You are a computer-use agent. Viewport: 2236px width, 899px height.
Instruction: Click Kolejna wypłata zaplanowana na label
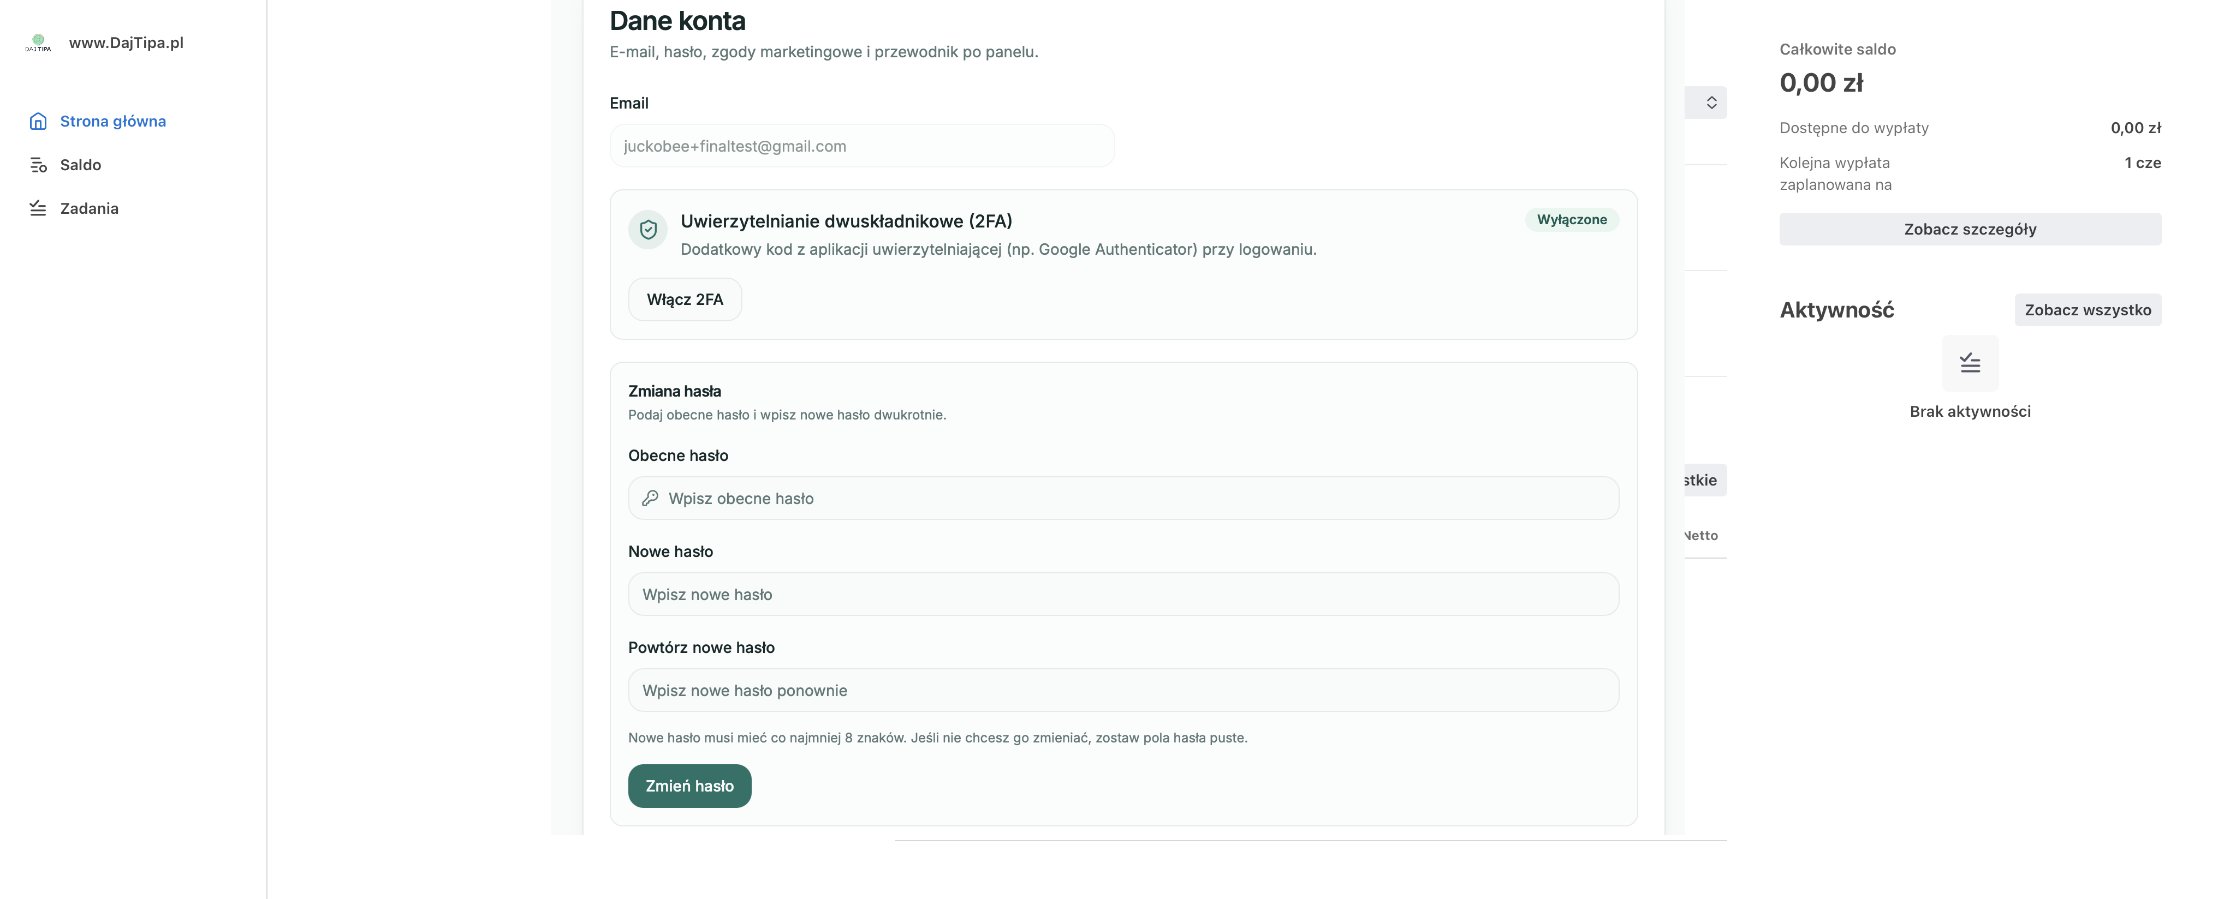tap(1835, 173)
